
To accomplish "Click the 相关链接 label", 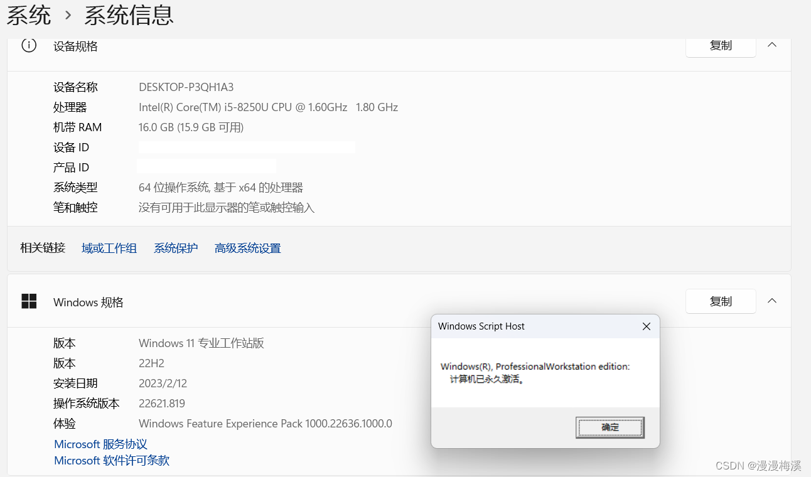I will (43, 248).
